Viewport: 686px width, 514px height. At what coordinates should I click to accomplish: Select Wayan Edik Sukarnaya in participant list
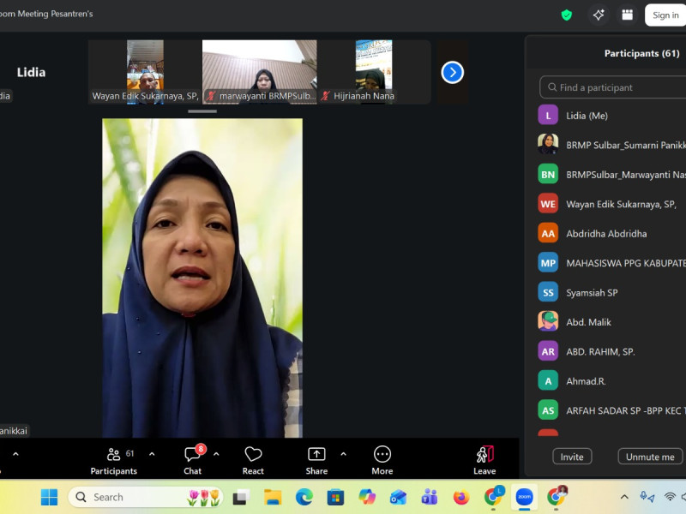(621, 204)
